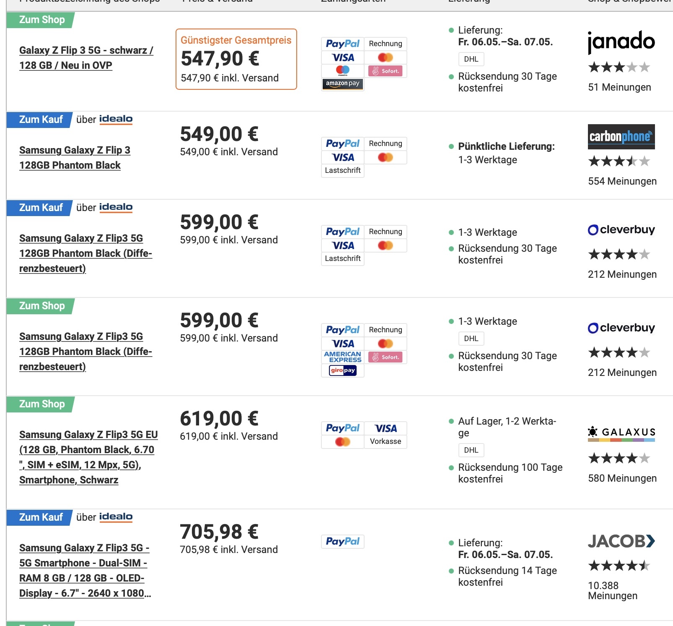
Task: Click amazon pay icon in janado offer
Action: click(343, 83)
